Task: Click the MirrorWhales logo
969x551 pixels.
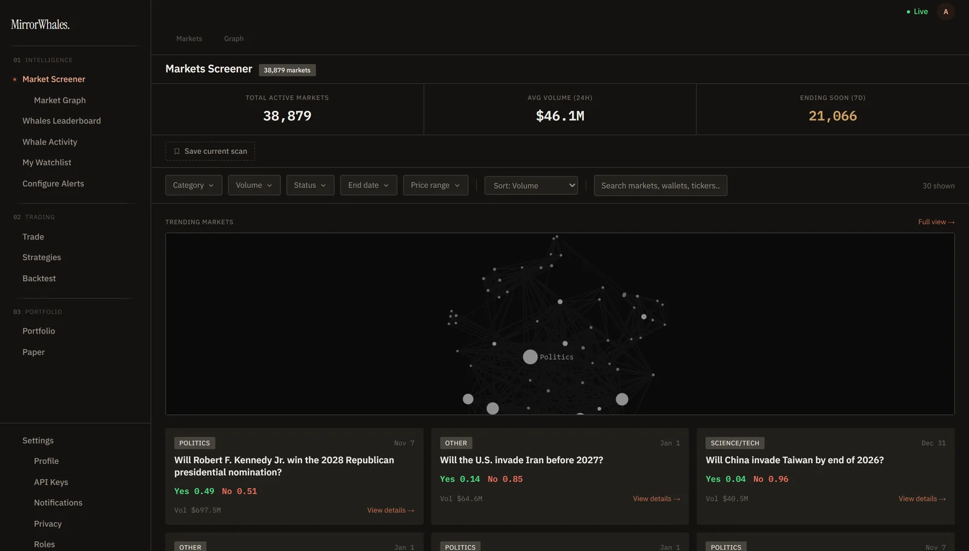Action: [41, 25]
